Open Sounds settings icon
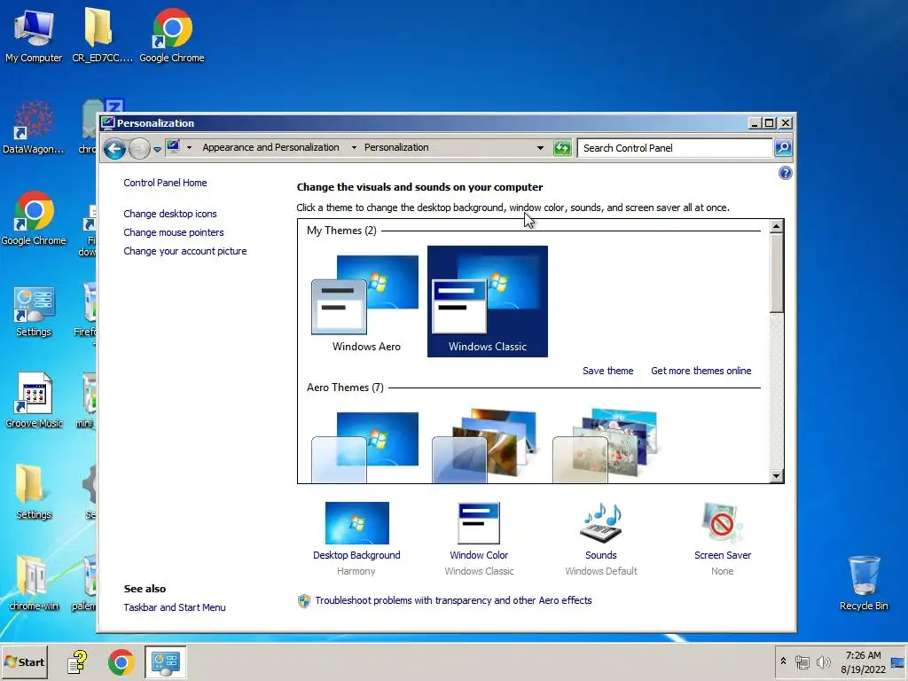This screenshot has height=681, width=908. [601, 523]
